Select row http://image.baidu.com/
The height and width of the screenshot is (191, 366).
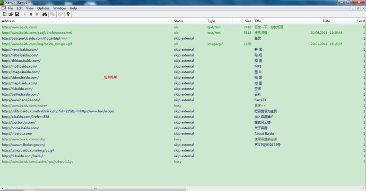click(x=183, y=72)
